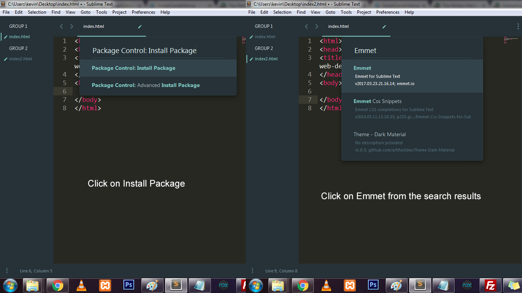522x293 pixels.
Task: Click the </html> closing tag in index.html window
Action: pos(88,108)
